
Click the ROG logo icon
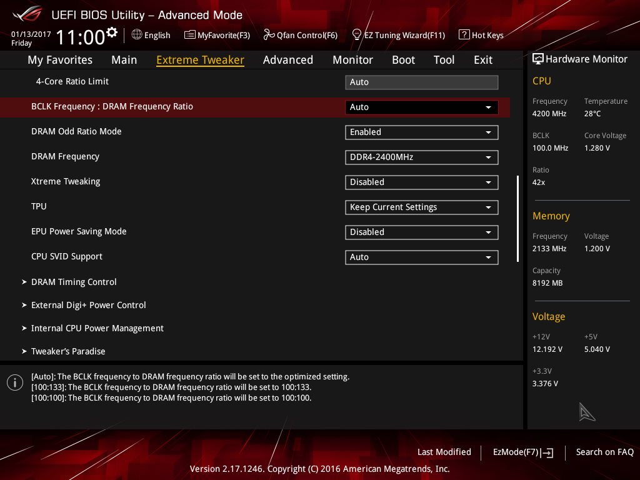pyautogui.click(x=27, y=14)
